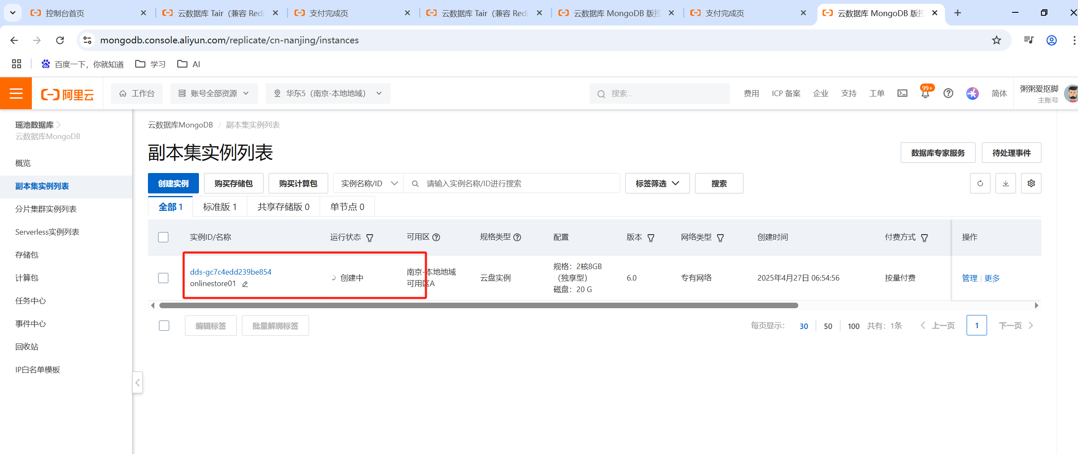Open 回收站 in sidebar
1078x454 pixels.
click(x=27, y=346)
